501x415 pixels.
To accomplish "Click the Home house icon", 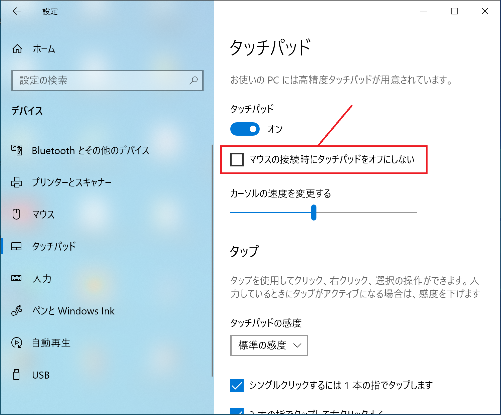I will pyautogui.click(x=17, y=49).
